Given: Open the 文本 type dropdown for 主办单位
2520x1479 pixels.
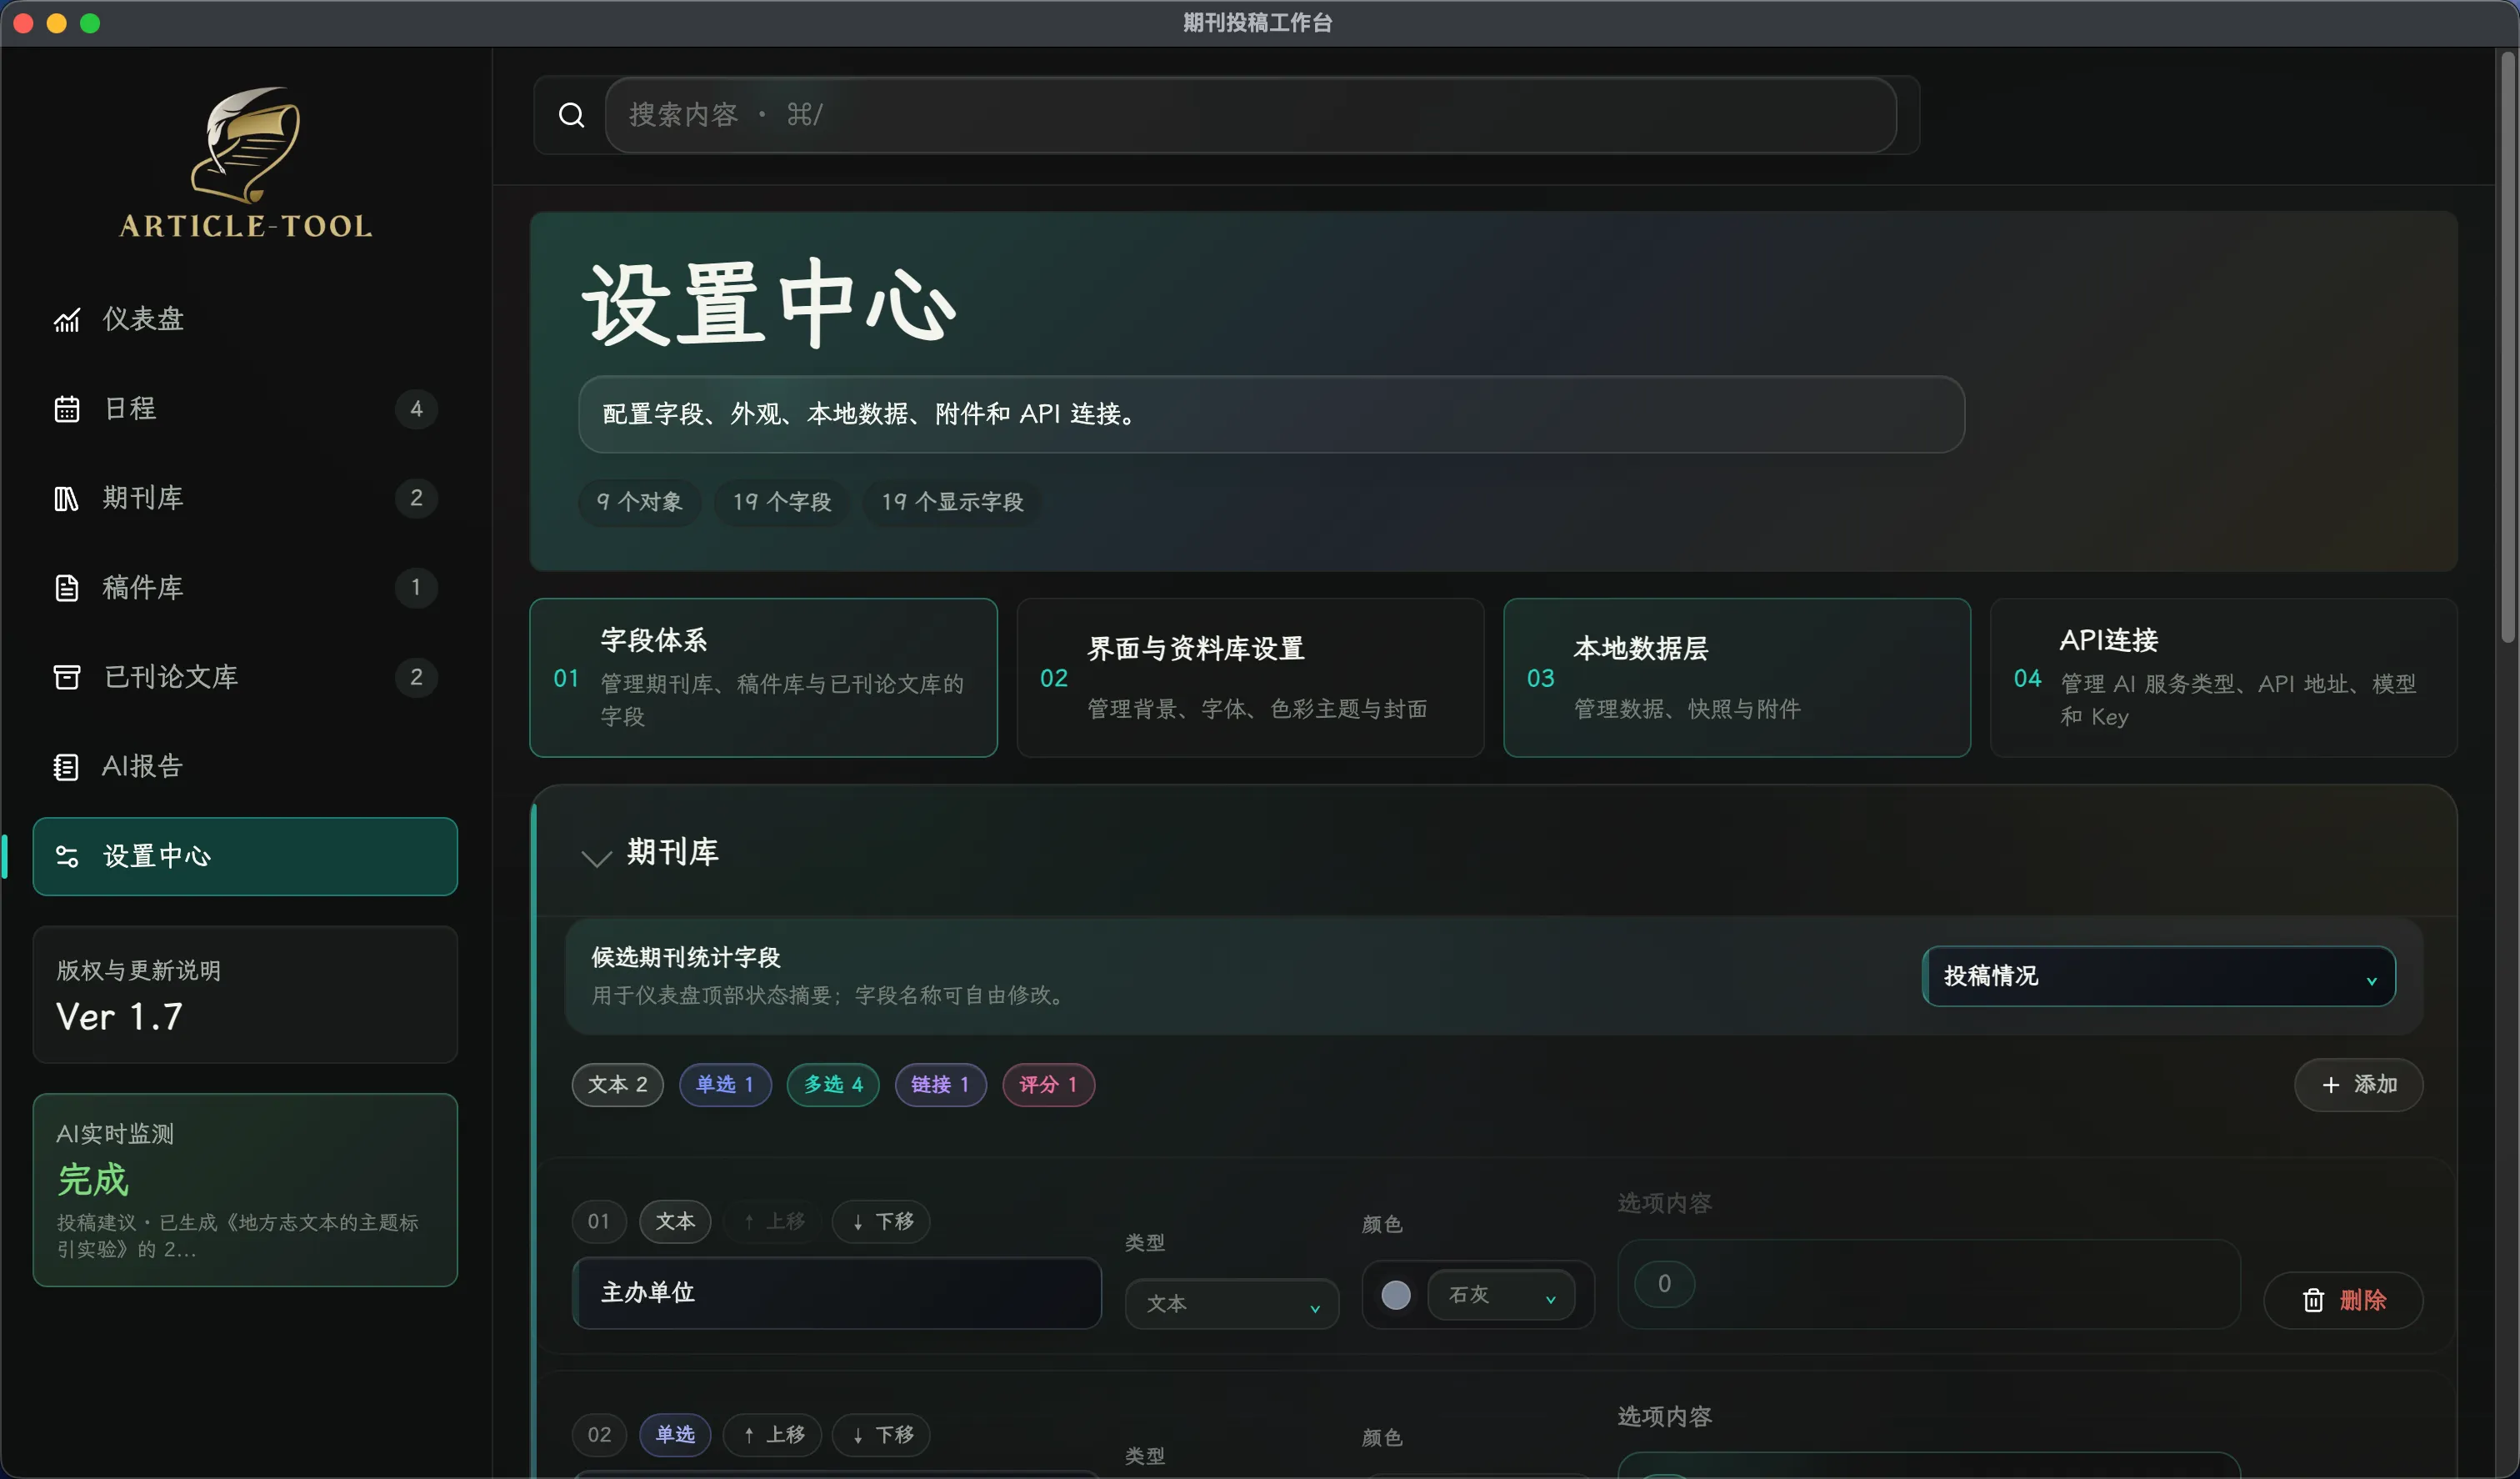Looking at the screenshot, I should tap(1232, 1304).
